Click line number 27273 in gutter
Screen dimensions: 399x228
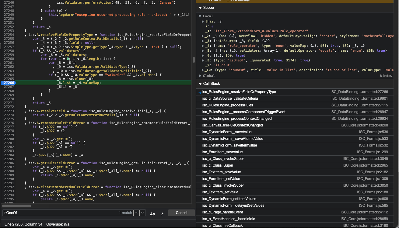(x=9, y=111)
